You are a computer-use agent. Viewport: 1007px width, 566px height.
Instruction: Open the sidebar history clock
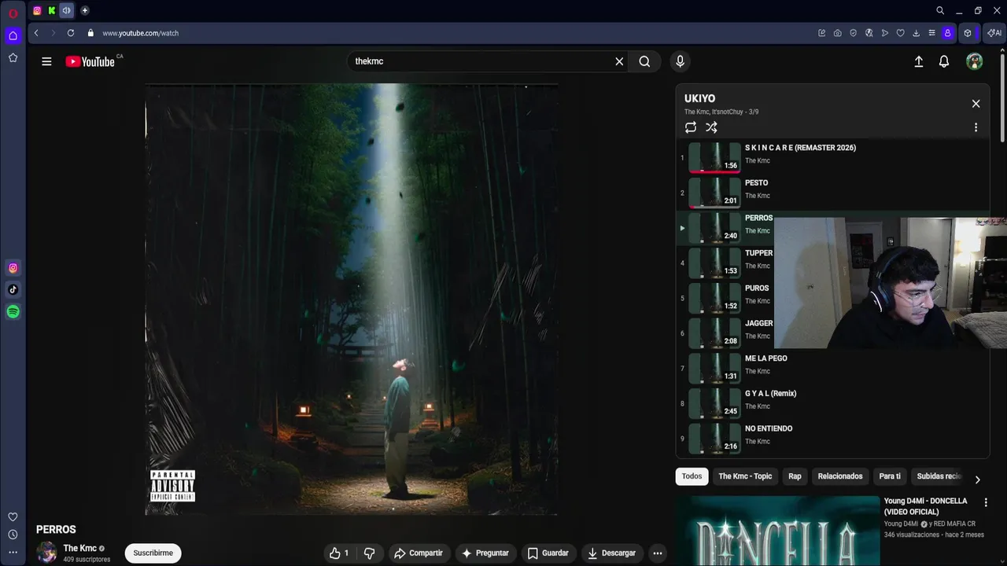tap(13, 535)
